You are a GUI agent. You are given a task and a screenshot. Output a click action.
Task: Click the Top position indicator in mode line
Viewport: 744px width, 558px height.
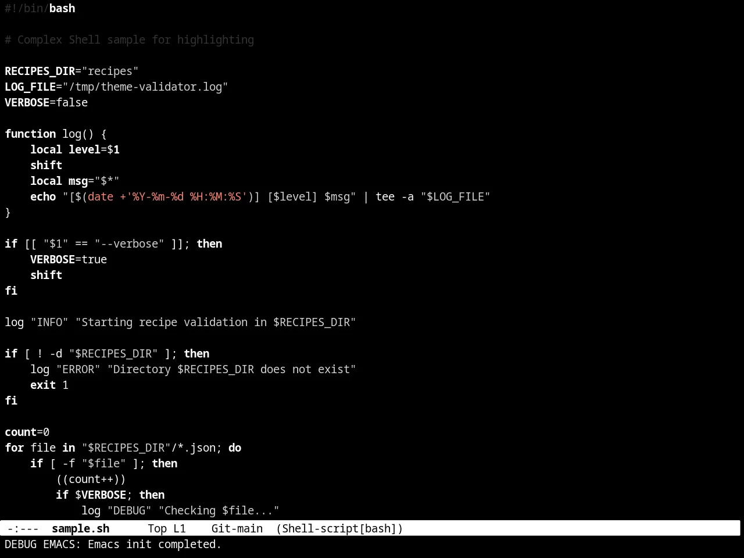click(x=157, y=528)
